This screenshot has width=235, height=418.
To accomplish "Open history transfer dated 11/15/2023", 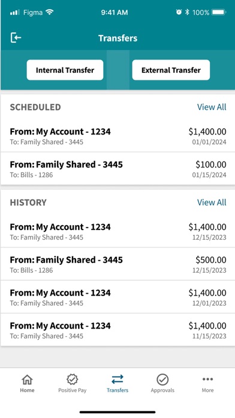I will coord(117,330).
